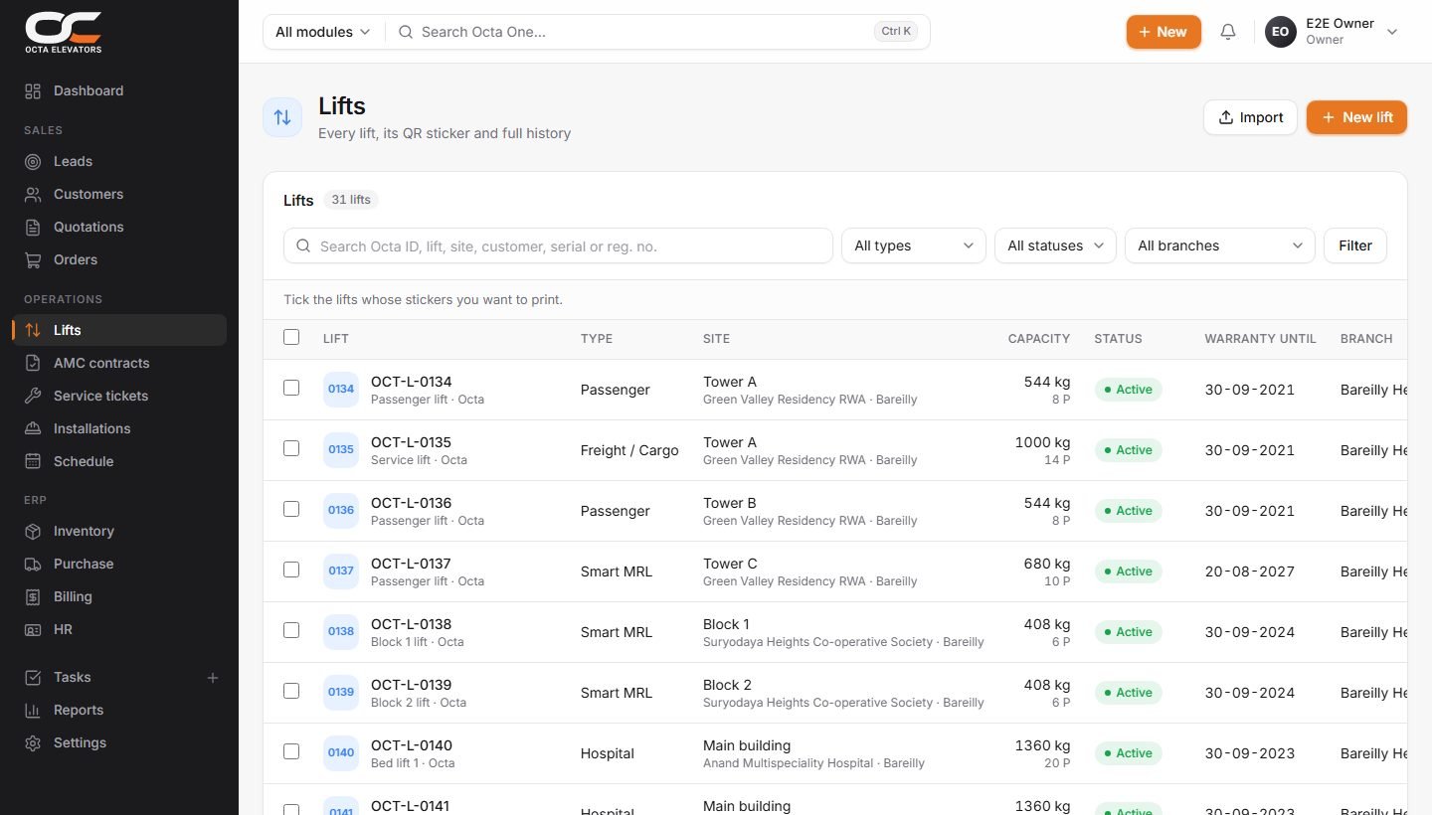This screenshot has height=815, width=1432.
Task: Tick the checkbox for OCT-L-0138
Action: [x=291, y=630]
